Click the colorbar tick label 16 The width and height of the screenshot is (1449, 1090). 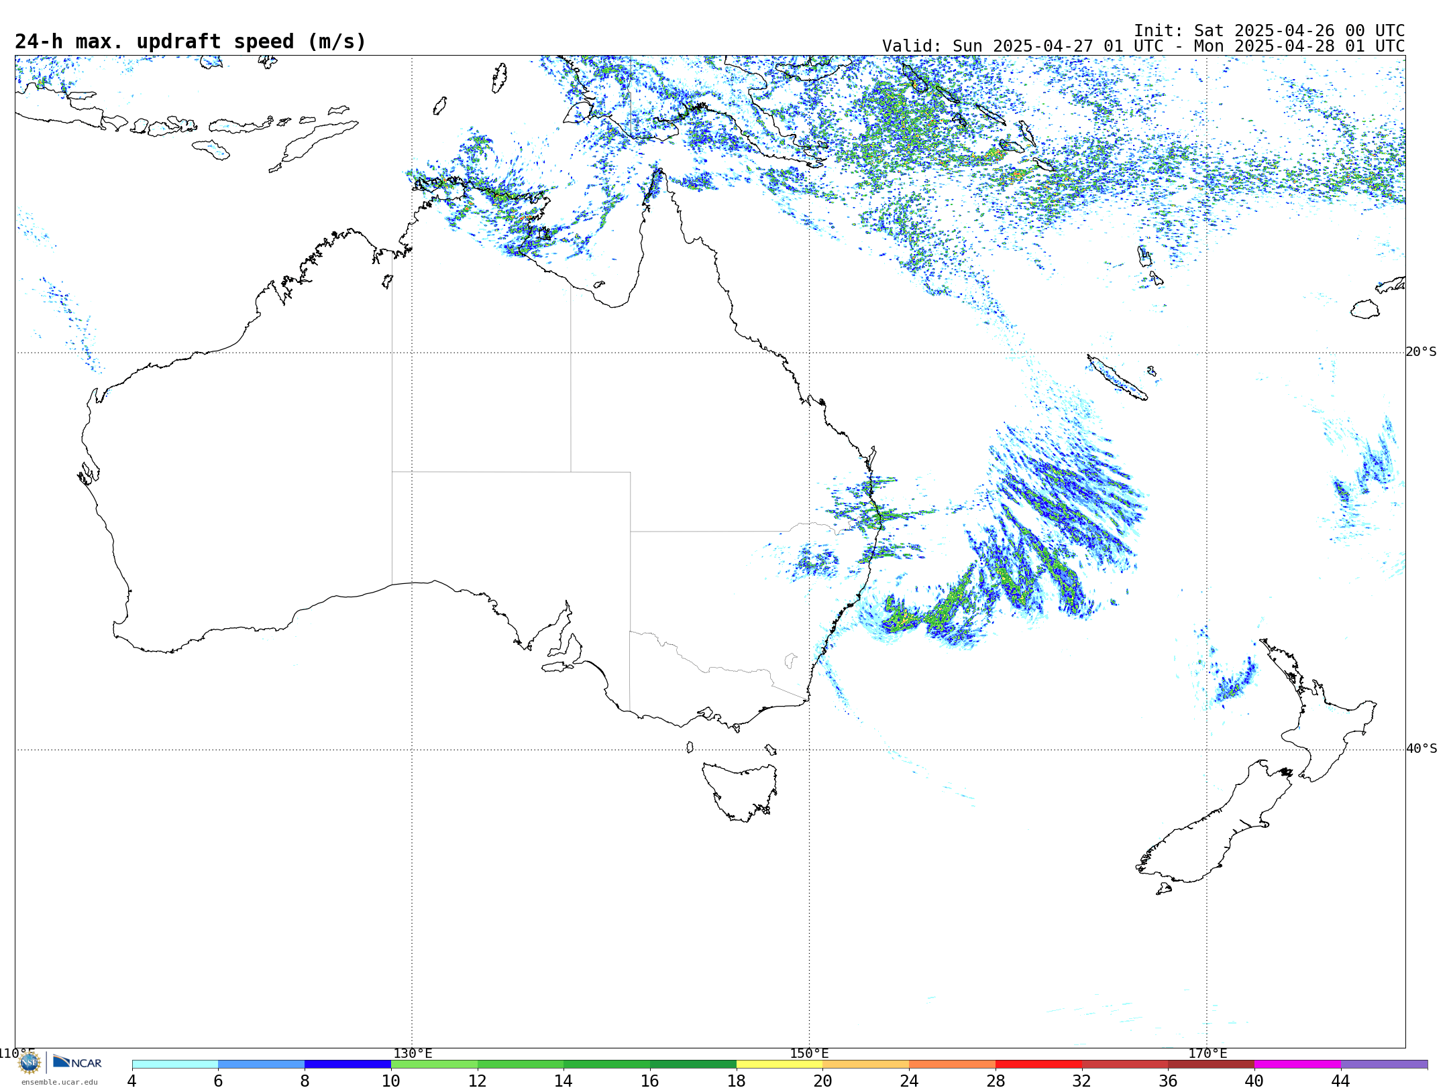[x=650, y=1081]
